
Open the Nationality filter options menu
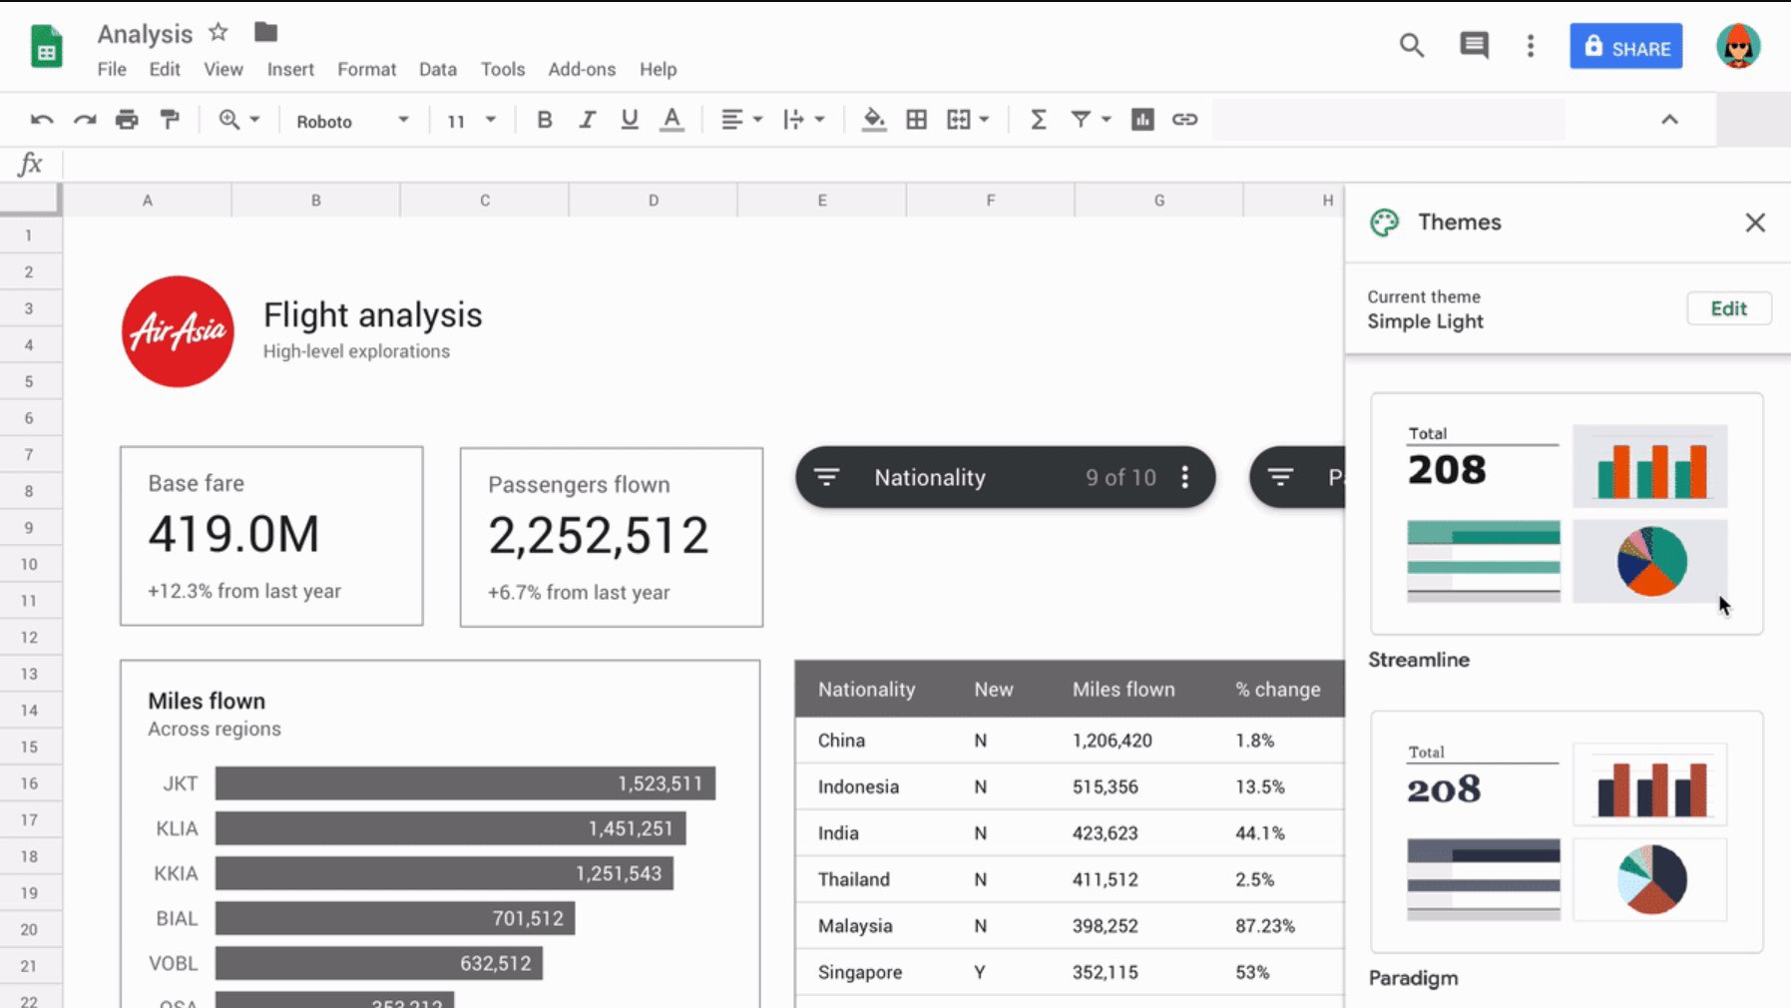pos(1184,478)
